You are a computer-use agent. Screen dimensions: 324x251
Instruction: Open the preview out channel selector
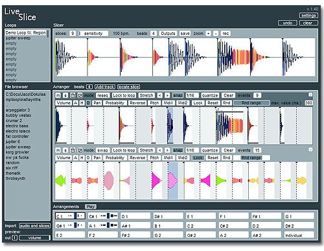point(14,238)
